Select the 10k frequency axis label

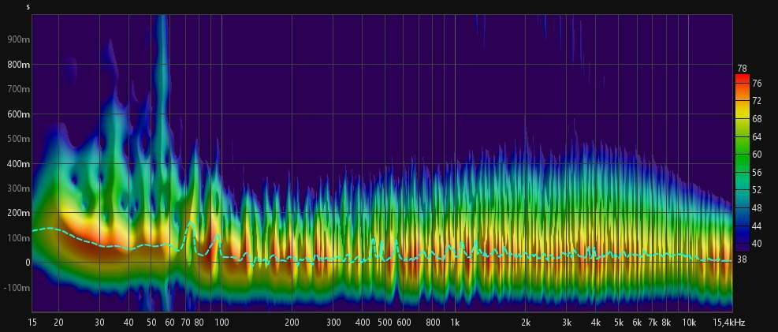click(689, 323)
